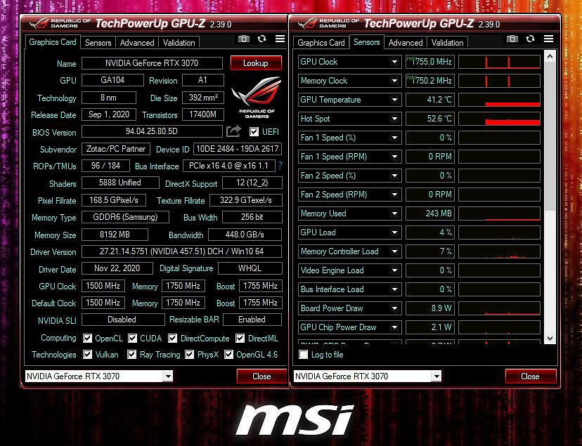Click BIOS share/export arrow icon
Viewport: 582px width, 446px height.
tap(233, 131)
